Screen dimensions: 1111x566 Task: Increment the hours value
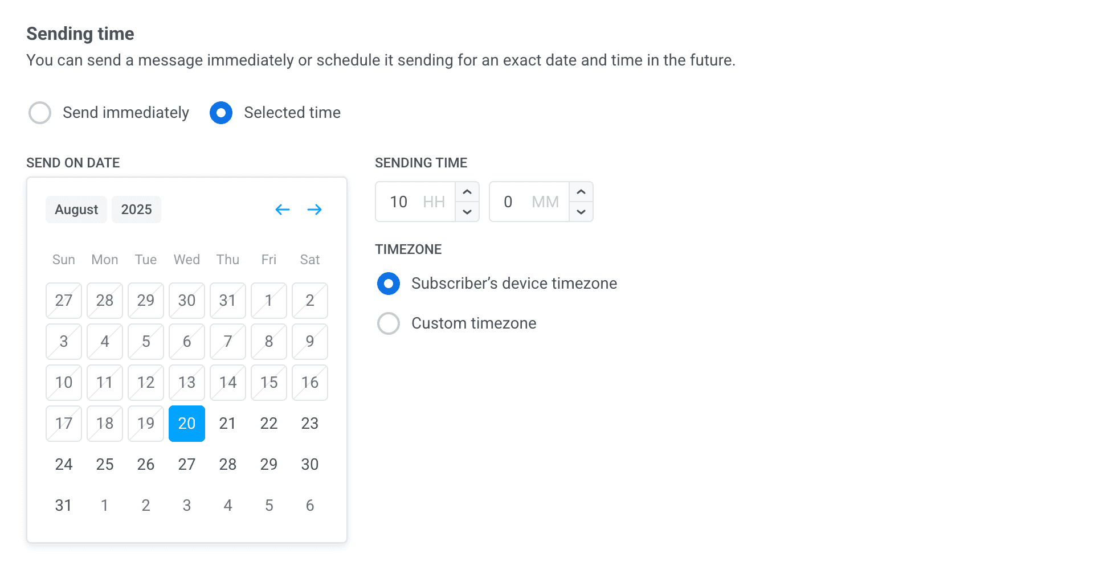[467, 191]
